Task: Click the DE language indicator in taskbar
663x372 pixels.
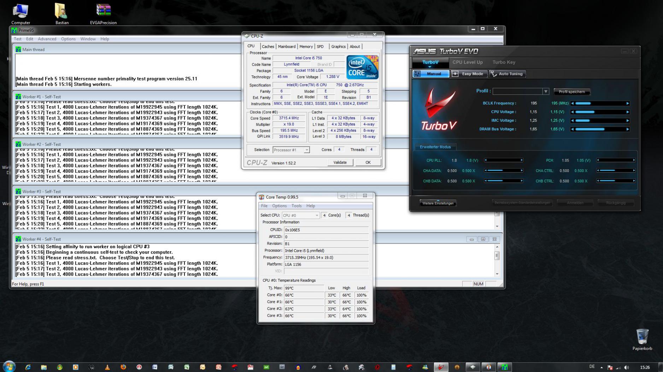Action: (x=592, y=367)
